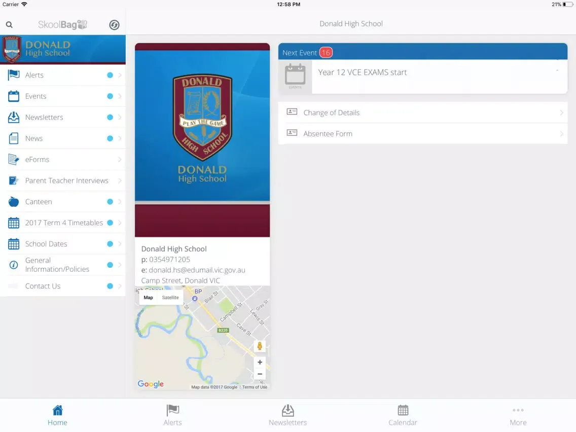The image size is (576, 432).
Task: Open the Alerts list item
Action: coord(63,75)
